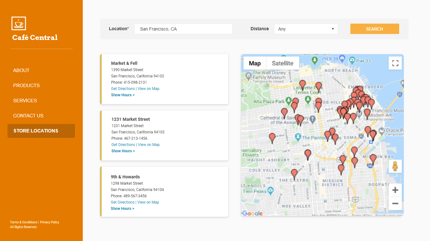
Task: Get Directions for 1231 Market Street
Action: point(123,144)
